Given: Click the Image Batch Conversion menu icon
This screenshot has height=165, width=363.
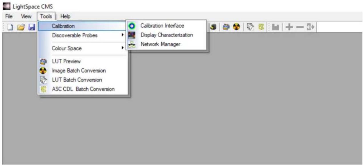Looking at the screenshot, I should (x=43, y=70).
